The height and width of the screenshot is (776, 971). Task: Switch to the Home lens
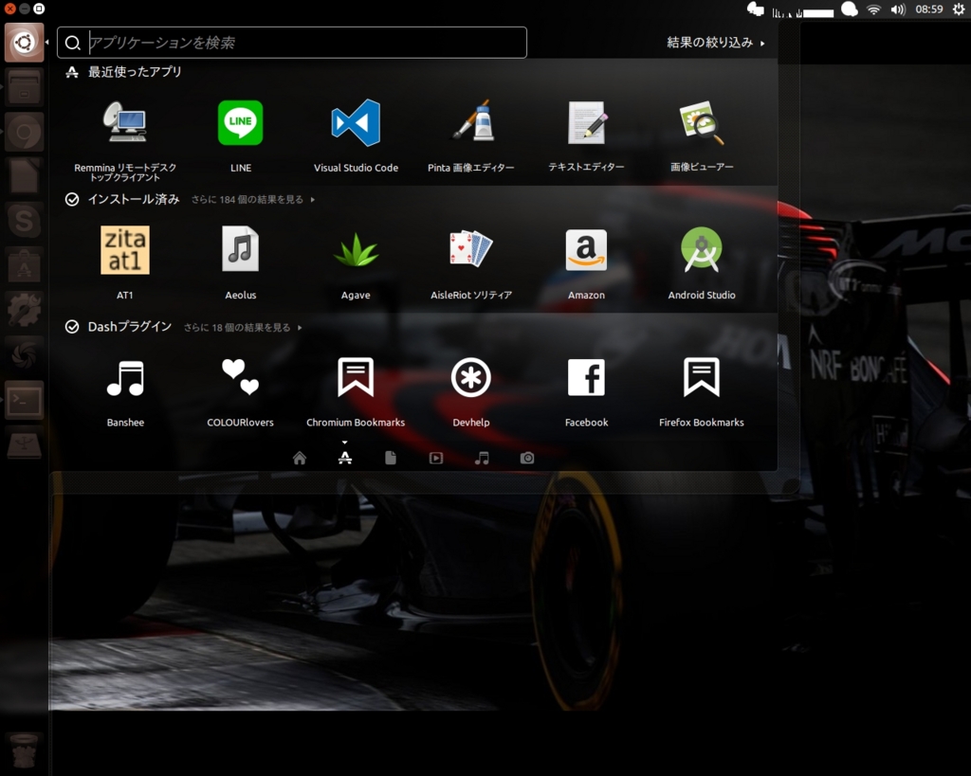(299, 458)
